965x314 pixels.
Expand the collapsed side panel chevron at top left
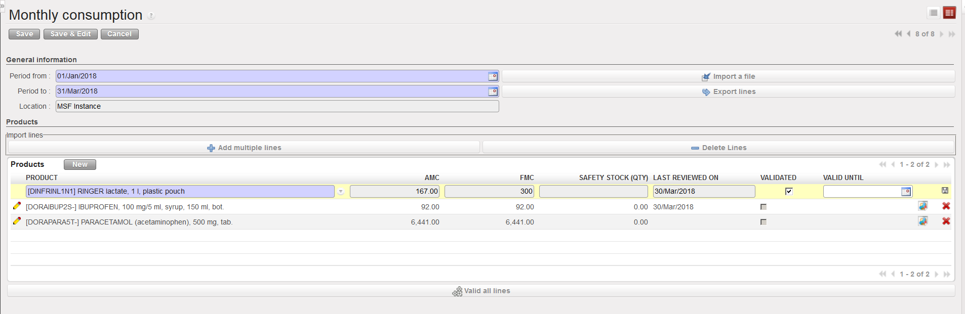point(2,6)
